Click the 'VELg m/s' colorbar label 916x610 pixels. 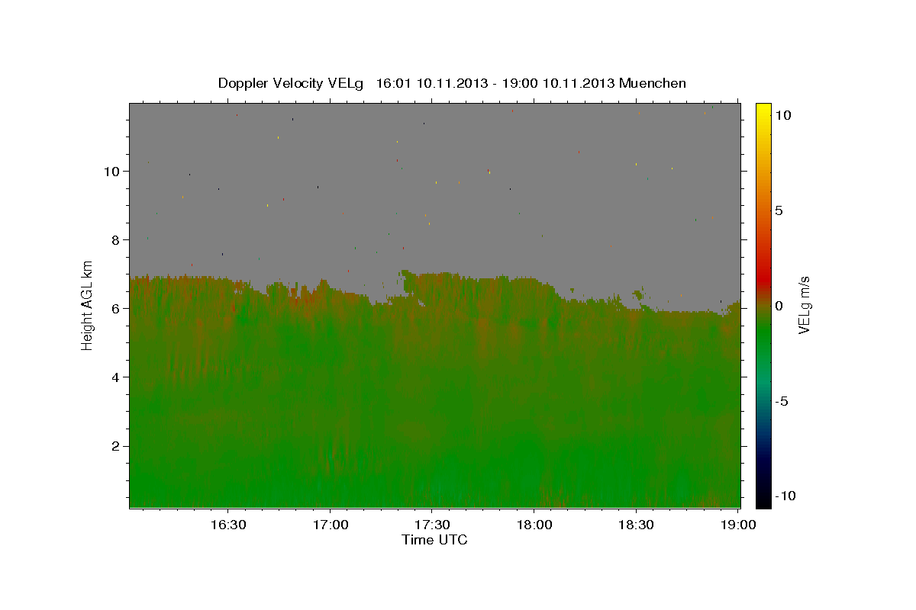(x=804, y=305)
